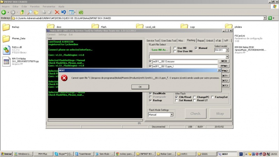Select the ftd2xx.dll file icon
The image size is (279, 157).
click(x=6, y=50)
